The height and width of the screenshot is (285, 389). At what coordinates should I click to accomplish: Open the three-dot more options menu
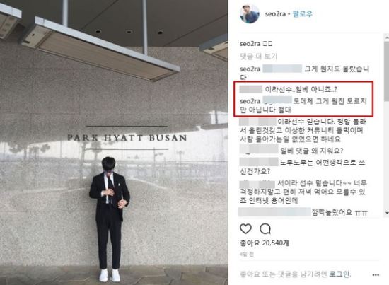(x=376, y=274)
